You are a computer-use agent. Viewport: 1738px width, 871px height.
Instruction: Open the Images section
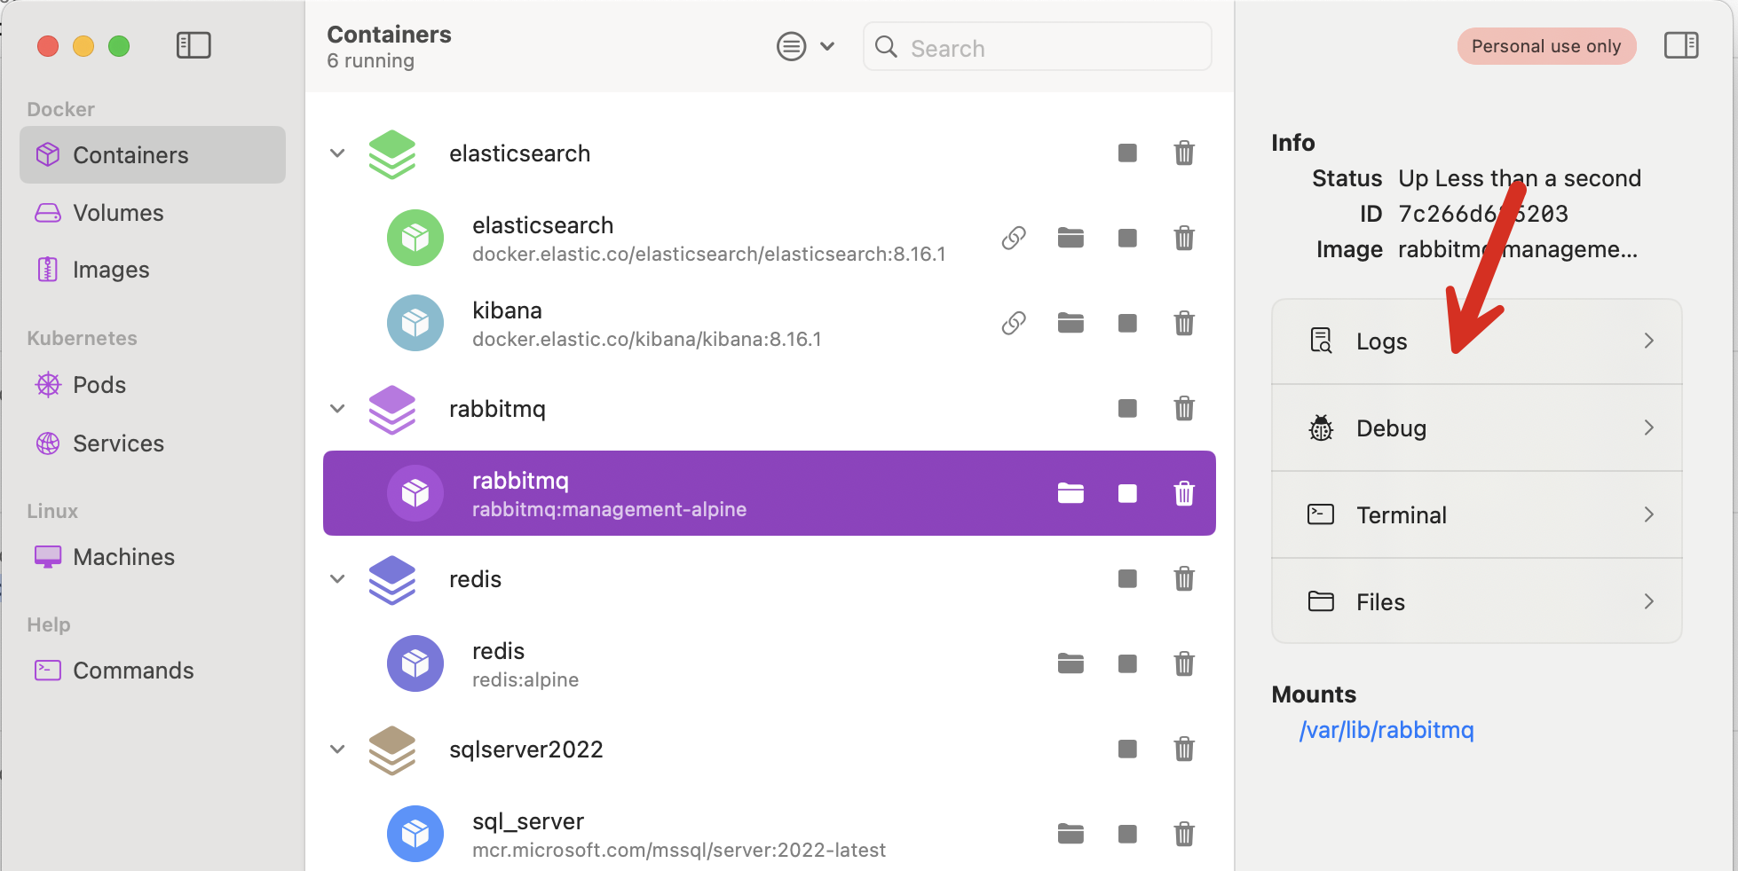(111, 270)
